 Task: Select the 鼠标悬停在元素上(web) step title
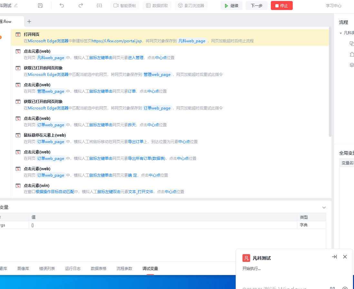coord(45,135)
